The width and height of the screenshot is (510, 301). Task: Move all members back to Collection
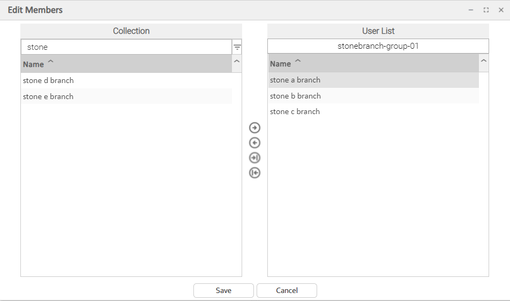[x=254, y=173]
